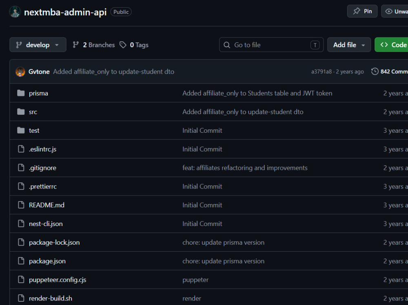Open the .prettierrc file

click(x=43, y=187)
